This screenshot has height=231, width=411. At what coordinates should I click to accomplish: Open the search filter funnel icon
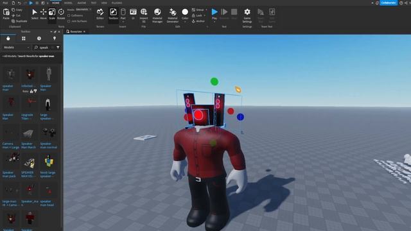click(x=58, y=47)
